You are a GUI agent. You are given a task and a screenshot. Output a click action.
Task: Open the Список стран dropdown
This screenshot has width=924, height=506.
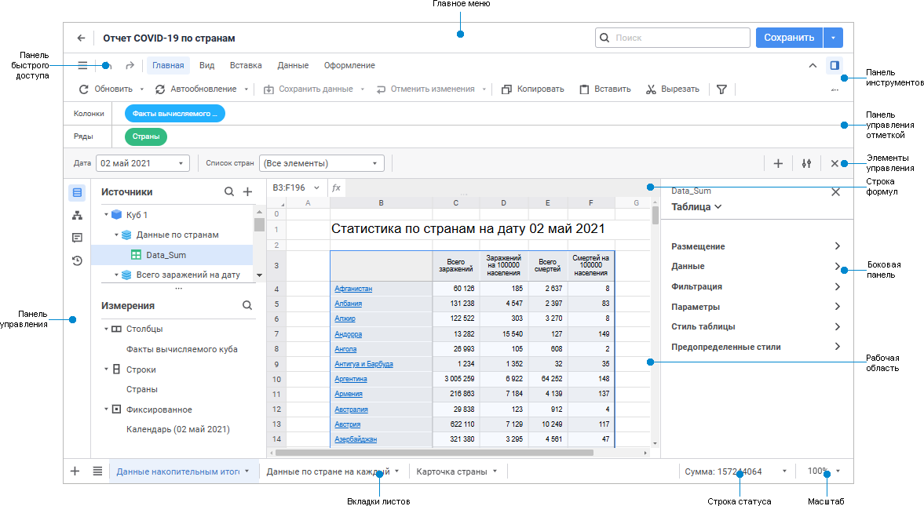[x=321, y=164]
